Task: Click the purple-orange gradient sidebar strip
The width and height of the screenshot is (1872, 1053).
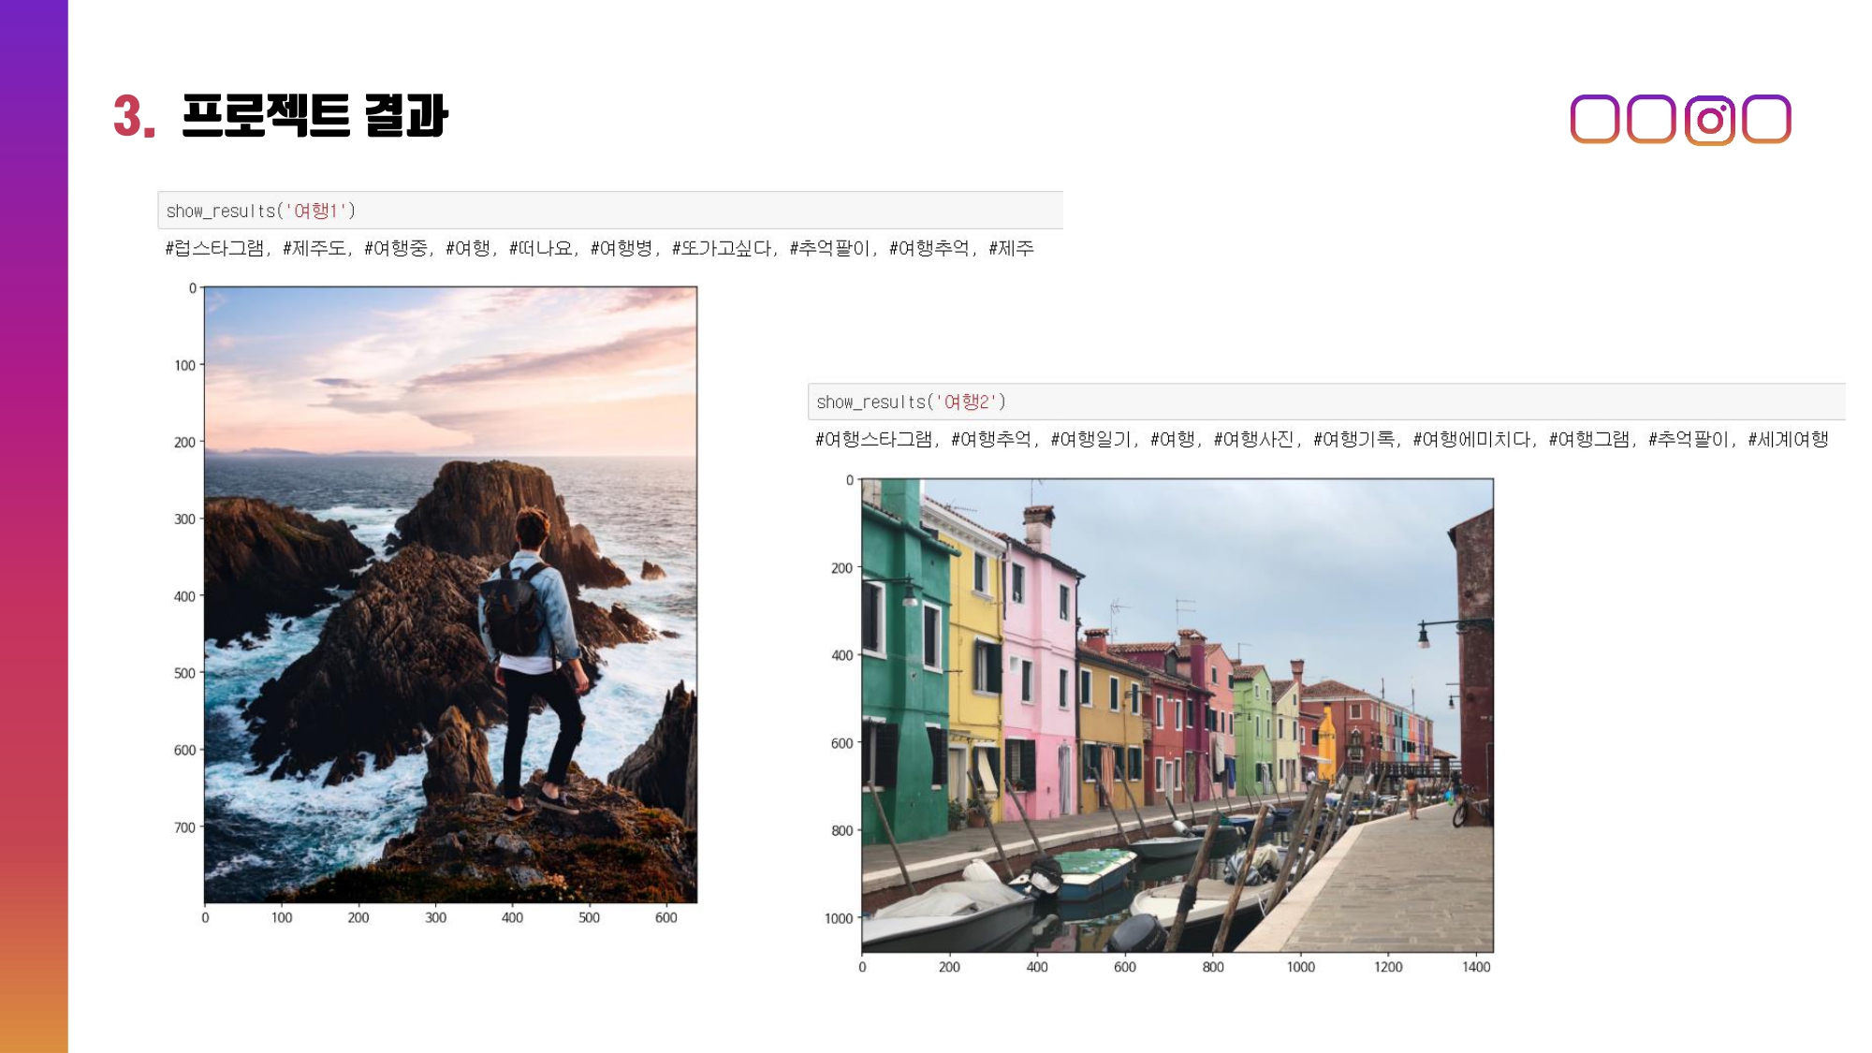Action: [x=34, y=526]
